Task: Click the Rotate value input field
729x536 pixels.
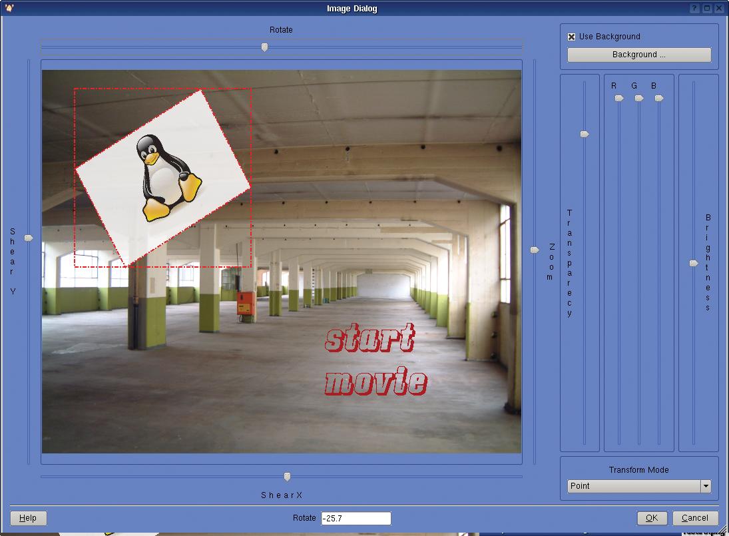Action: click(x=356, y=518)
